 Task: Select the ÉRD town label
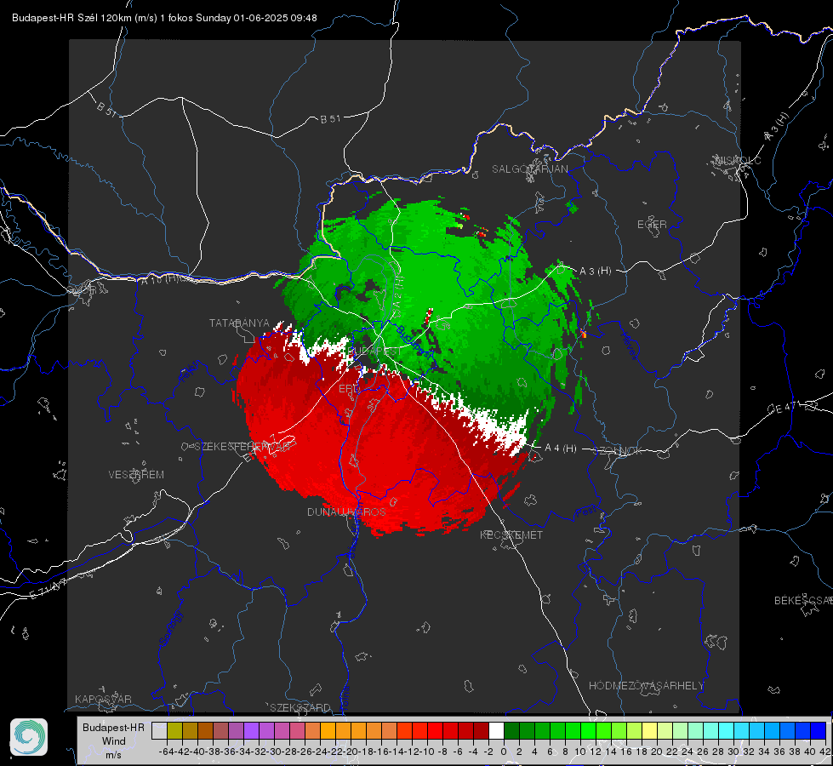click(x=349, y=389)
